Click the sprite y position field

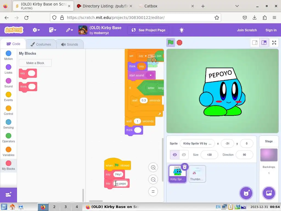[247, 143]
